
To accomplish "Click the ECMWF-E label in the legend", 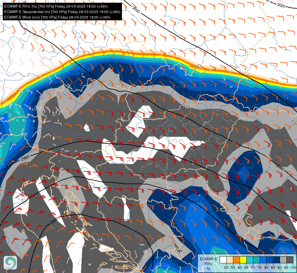I will click(x=208, y=259).
